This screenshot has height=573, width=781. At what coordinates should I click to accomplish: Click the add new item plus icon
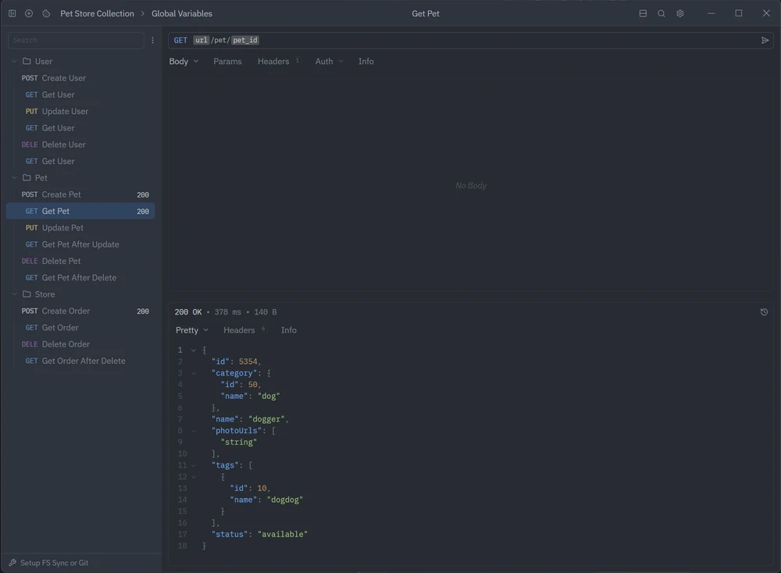point(29,13)
